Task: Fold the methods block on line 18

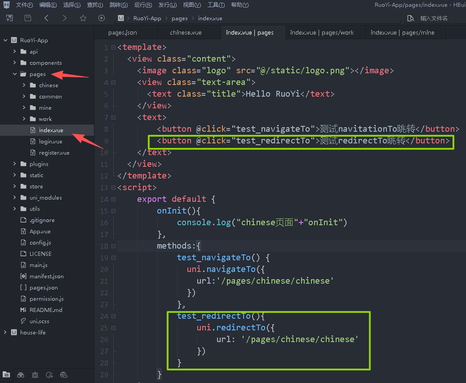Action: (x=113, y=246)
